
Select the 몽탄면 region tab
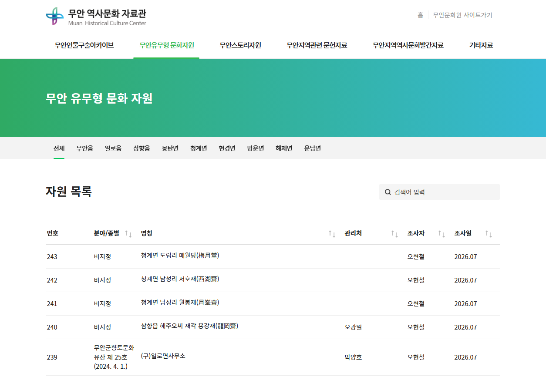point(170,148)
